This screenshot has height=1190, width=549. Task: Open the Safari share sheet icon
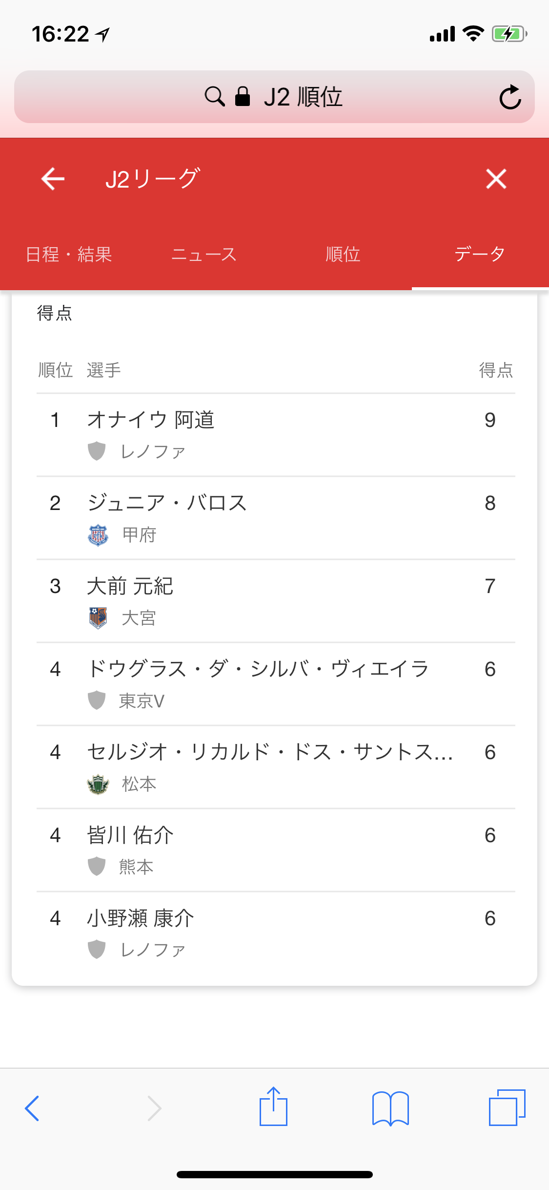[x=273, y=1107]
